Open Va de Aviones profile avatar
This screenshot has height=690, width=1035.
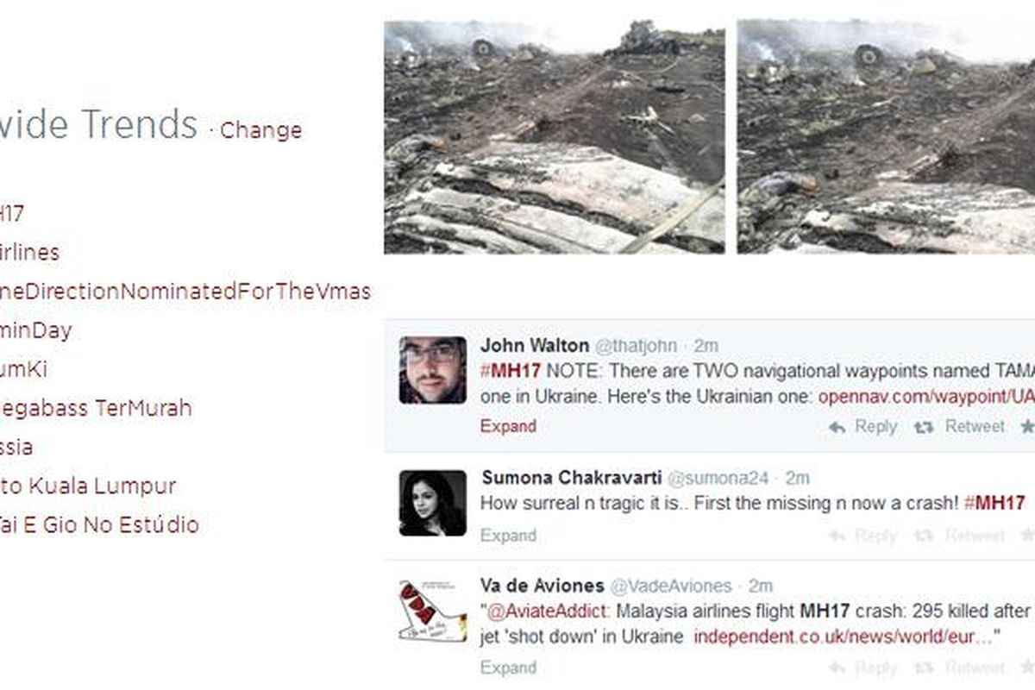pyautogui.click(x=433, y=612)
